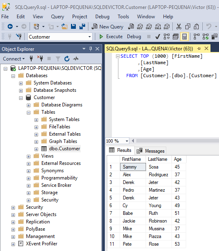
Task: Toggle Include Client Statistics icon
Action: pyautogui.click(x=214, y=37)
